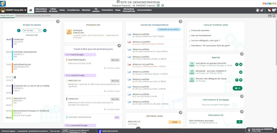Open Carnet de correspondance widget arrow icon

pyautogui.click(x=180, y=21)
